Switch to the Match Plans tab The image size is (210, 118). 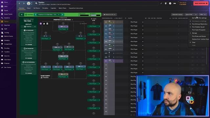tap(62, 8)
